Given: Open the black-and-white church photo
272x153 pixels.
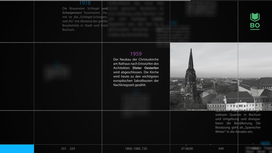Looking at the screenshot, I should click(x=221, y=76).
